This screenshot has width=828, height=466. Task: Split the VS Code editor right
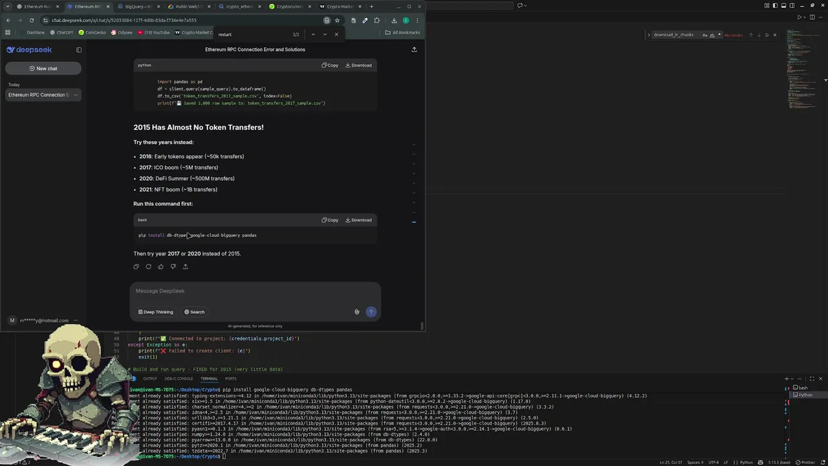point(813,17)
